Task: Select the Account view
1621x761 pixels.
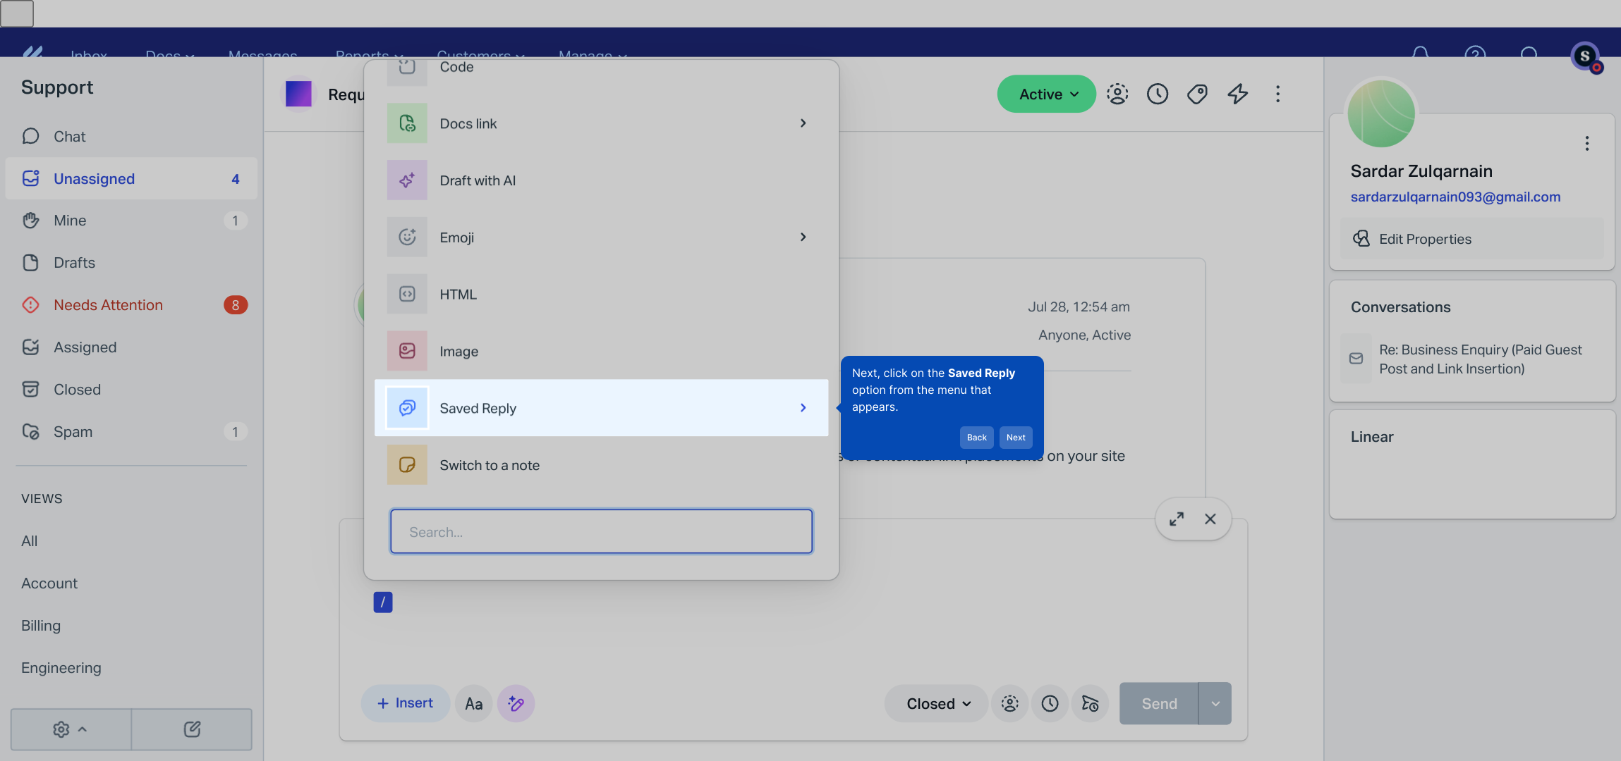Action: point(49,583)
